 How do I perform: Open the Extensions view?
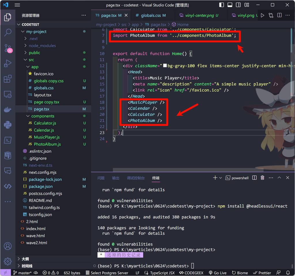[8, 79]
